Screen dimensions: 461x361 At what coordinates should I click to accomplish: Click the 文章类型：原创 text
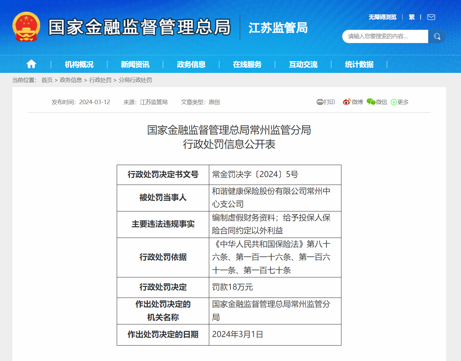200,102
